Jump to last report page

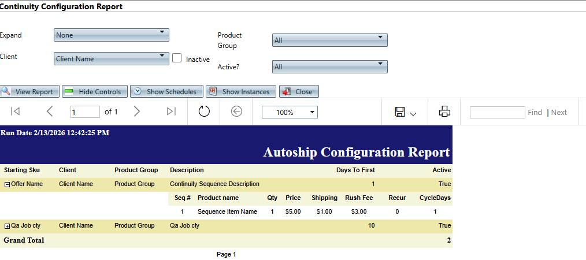click(171, 112)
